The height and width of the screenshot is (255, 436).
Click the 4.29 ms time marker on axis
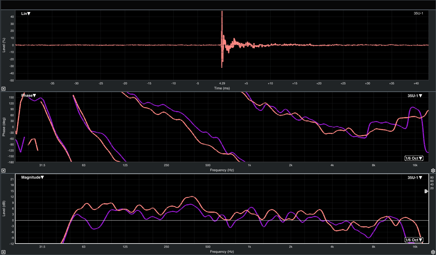point(222,83)
